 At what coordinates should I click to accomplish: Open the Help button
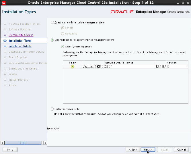(x=10, y=149)
